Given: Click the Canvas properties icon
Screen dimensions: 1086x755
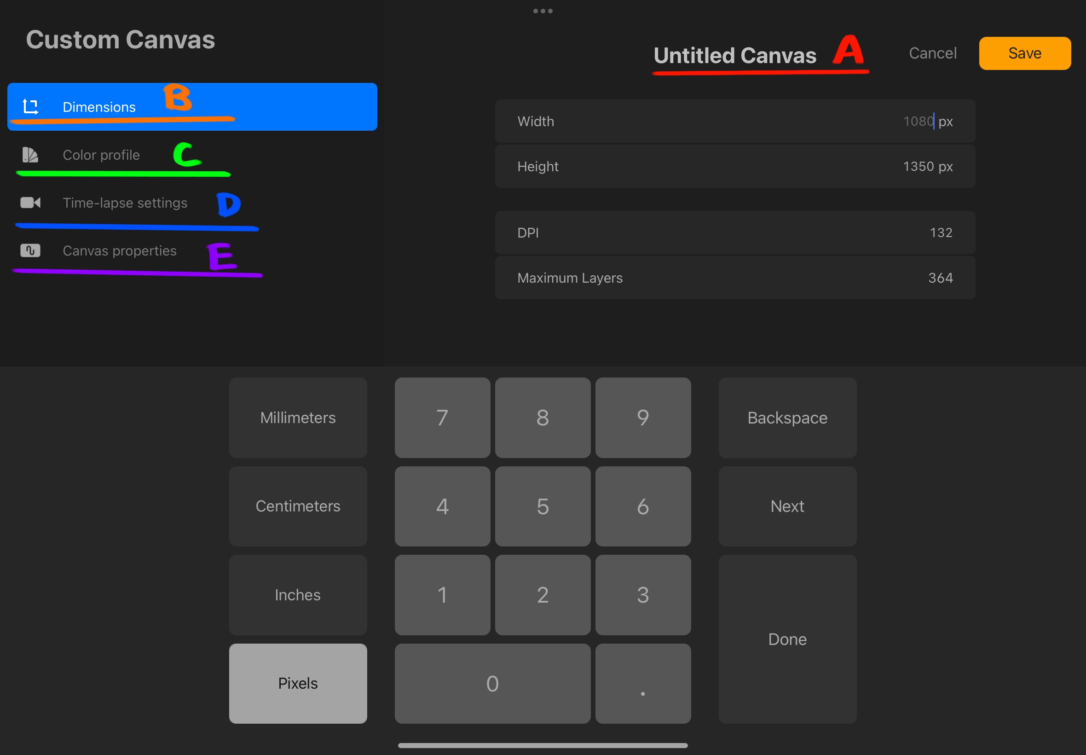Looking at the screenshot, I should [x=30, y=250].
